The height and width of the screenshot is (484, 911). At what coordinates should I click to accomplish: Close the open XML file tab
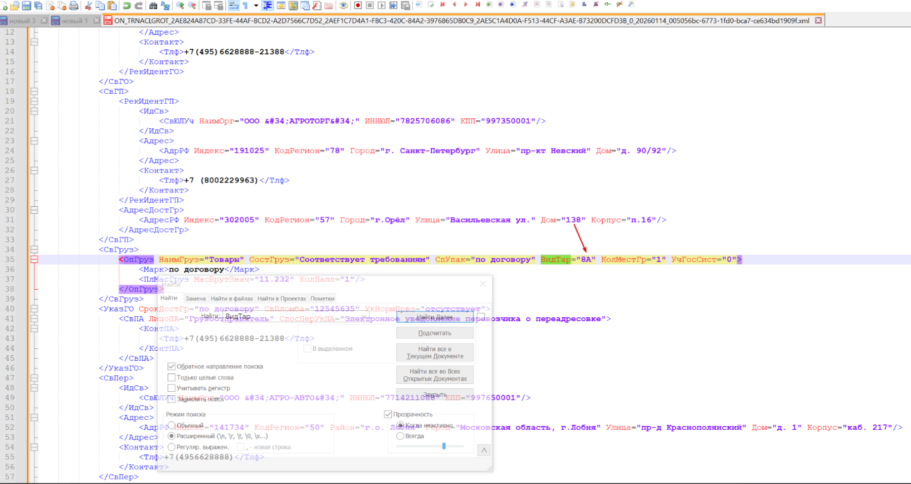coord(818,21)
